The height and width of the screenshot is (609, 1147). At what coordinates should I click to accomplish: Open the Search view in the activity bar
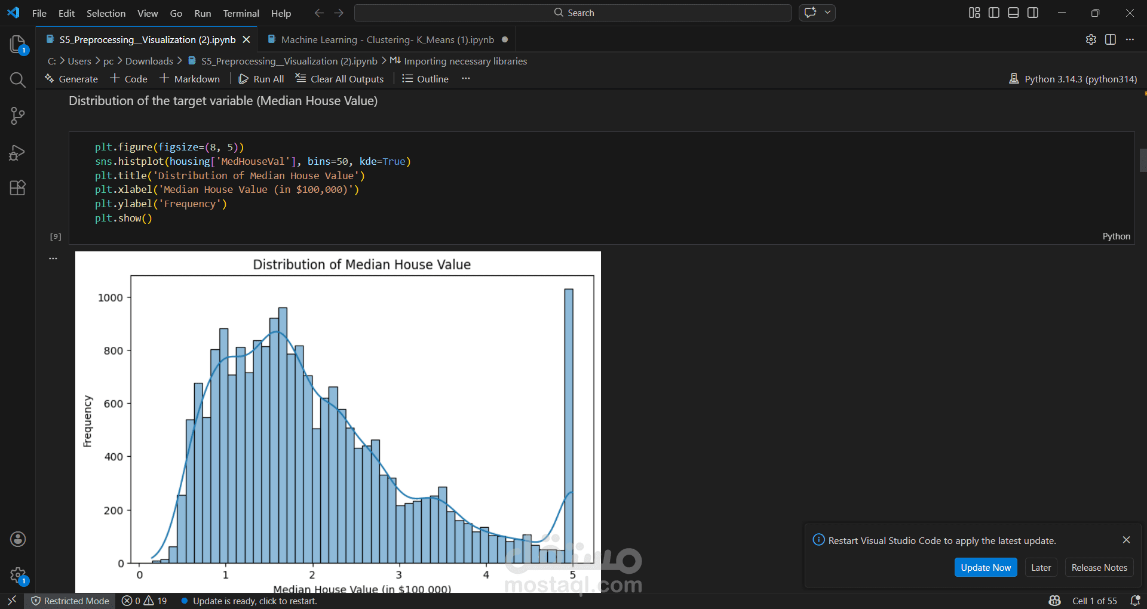coord(17,80)
